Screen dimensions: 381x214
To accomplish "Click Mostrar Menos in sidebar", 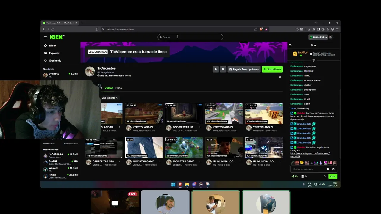I will coord(71,144).
